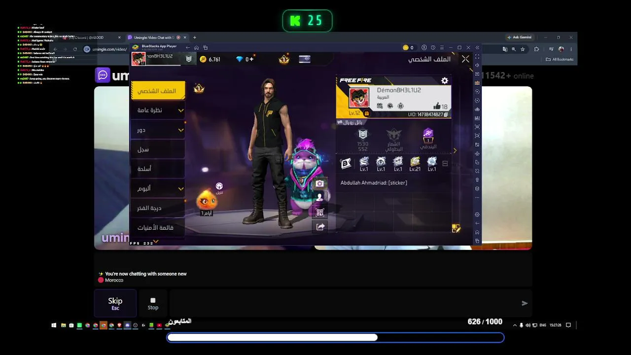Open the قائمة الأمنيات menu item
Image resolution: width=631 pixels, height=355 pixels.
[x=158, y=228]
